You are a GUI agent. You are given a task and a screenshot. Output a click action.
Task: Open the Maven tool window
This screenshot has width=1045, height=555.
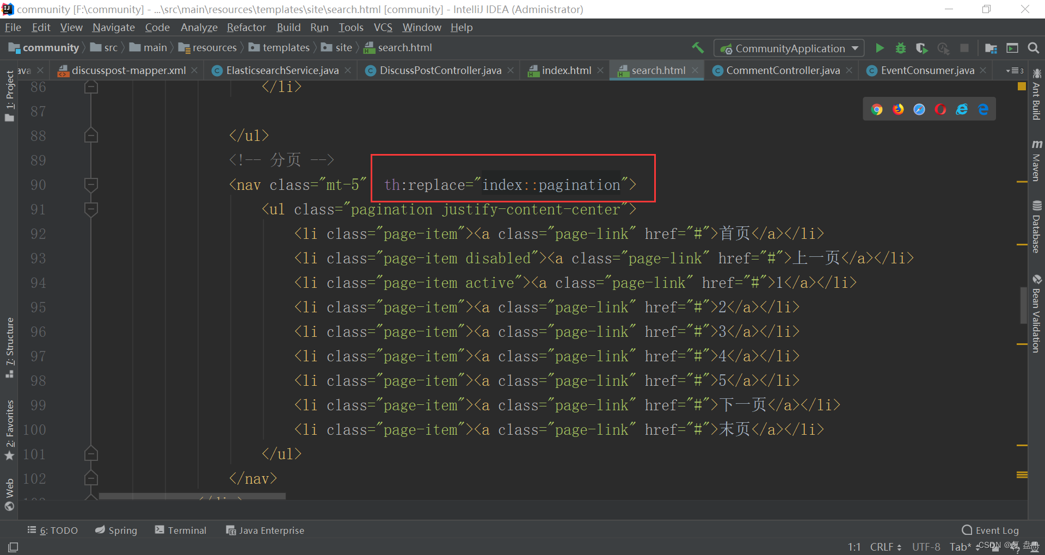[1036, 161]
